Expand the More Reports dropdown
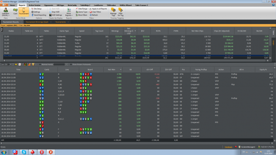276x155 pixels. pyautogui.click(x=69, y=12)
